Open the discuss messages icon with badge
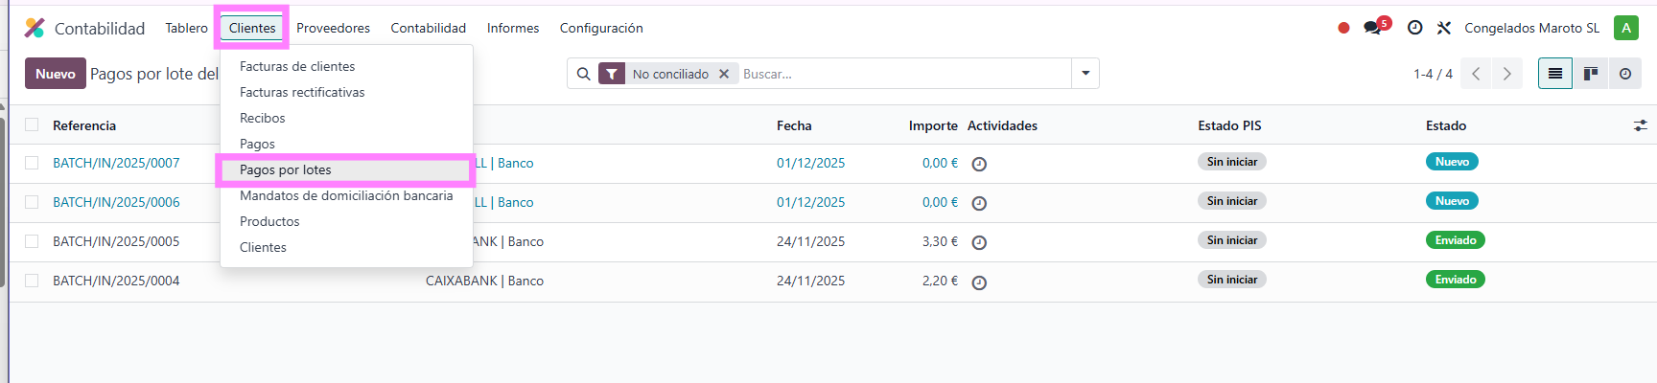 1373,28
